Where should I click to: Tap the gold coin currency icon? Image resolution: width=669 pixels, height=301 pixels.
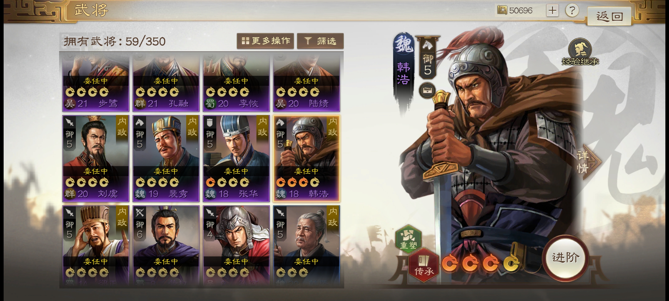click(x=502, y=10)
